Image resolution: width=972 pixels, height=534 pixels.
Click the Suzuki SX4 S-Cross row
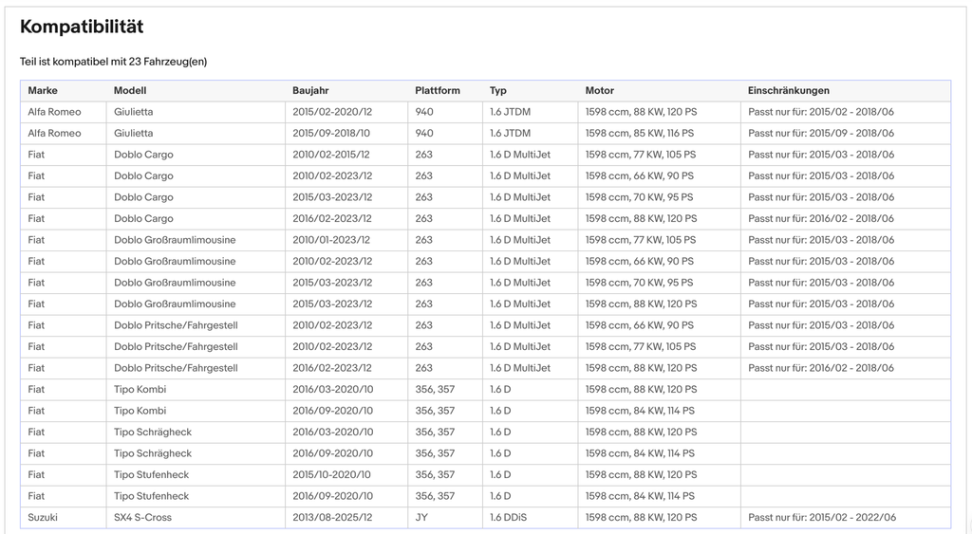(485, 517)
